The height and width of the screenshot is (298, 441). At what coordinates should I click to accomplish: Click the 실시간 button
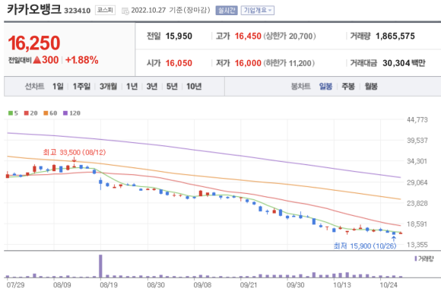tap(227, 11)
